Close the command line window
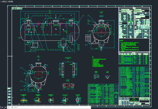158x109 pixels. pos(2,108)
